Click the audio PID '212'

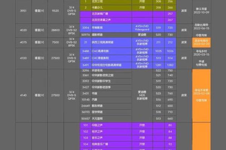pos(170,42)
